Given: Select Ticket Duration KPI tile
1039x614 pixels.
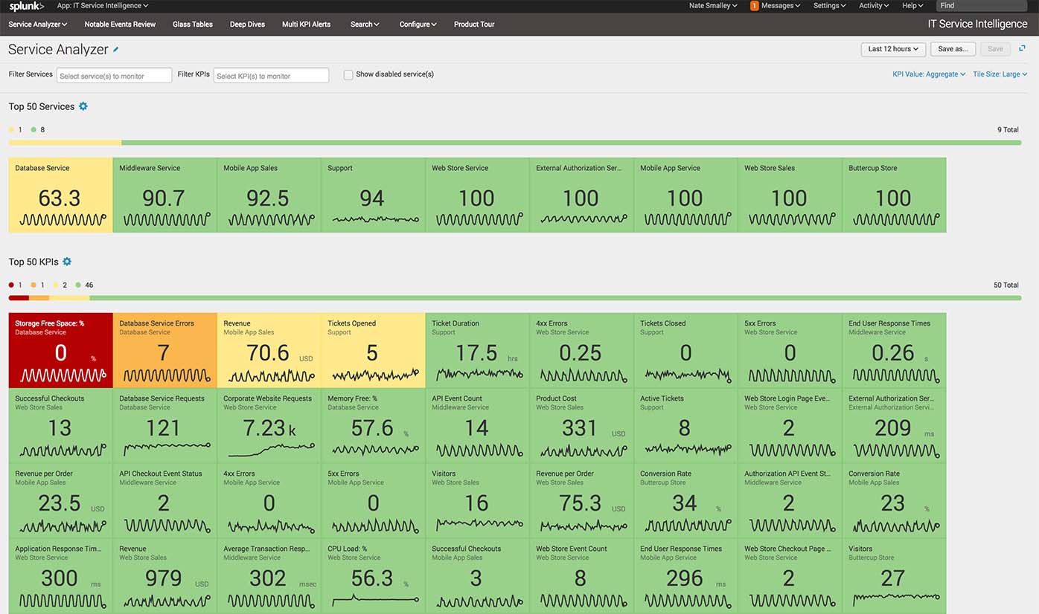Looking at the screenshot, I should pyautogui.click(x=477, y=350).
